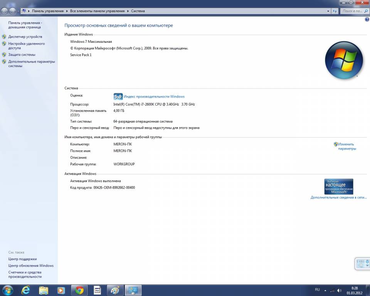The height and width of the screenshot is (296, 370).
Task: Open Device Manager (Диспетчер устройств)
Action: pos(25,37)
